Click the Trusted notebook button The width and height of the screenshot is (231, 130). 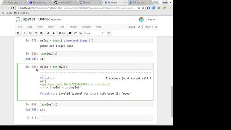click(x=131, y=27)
